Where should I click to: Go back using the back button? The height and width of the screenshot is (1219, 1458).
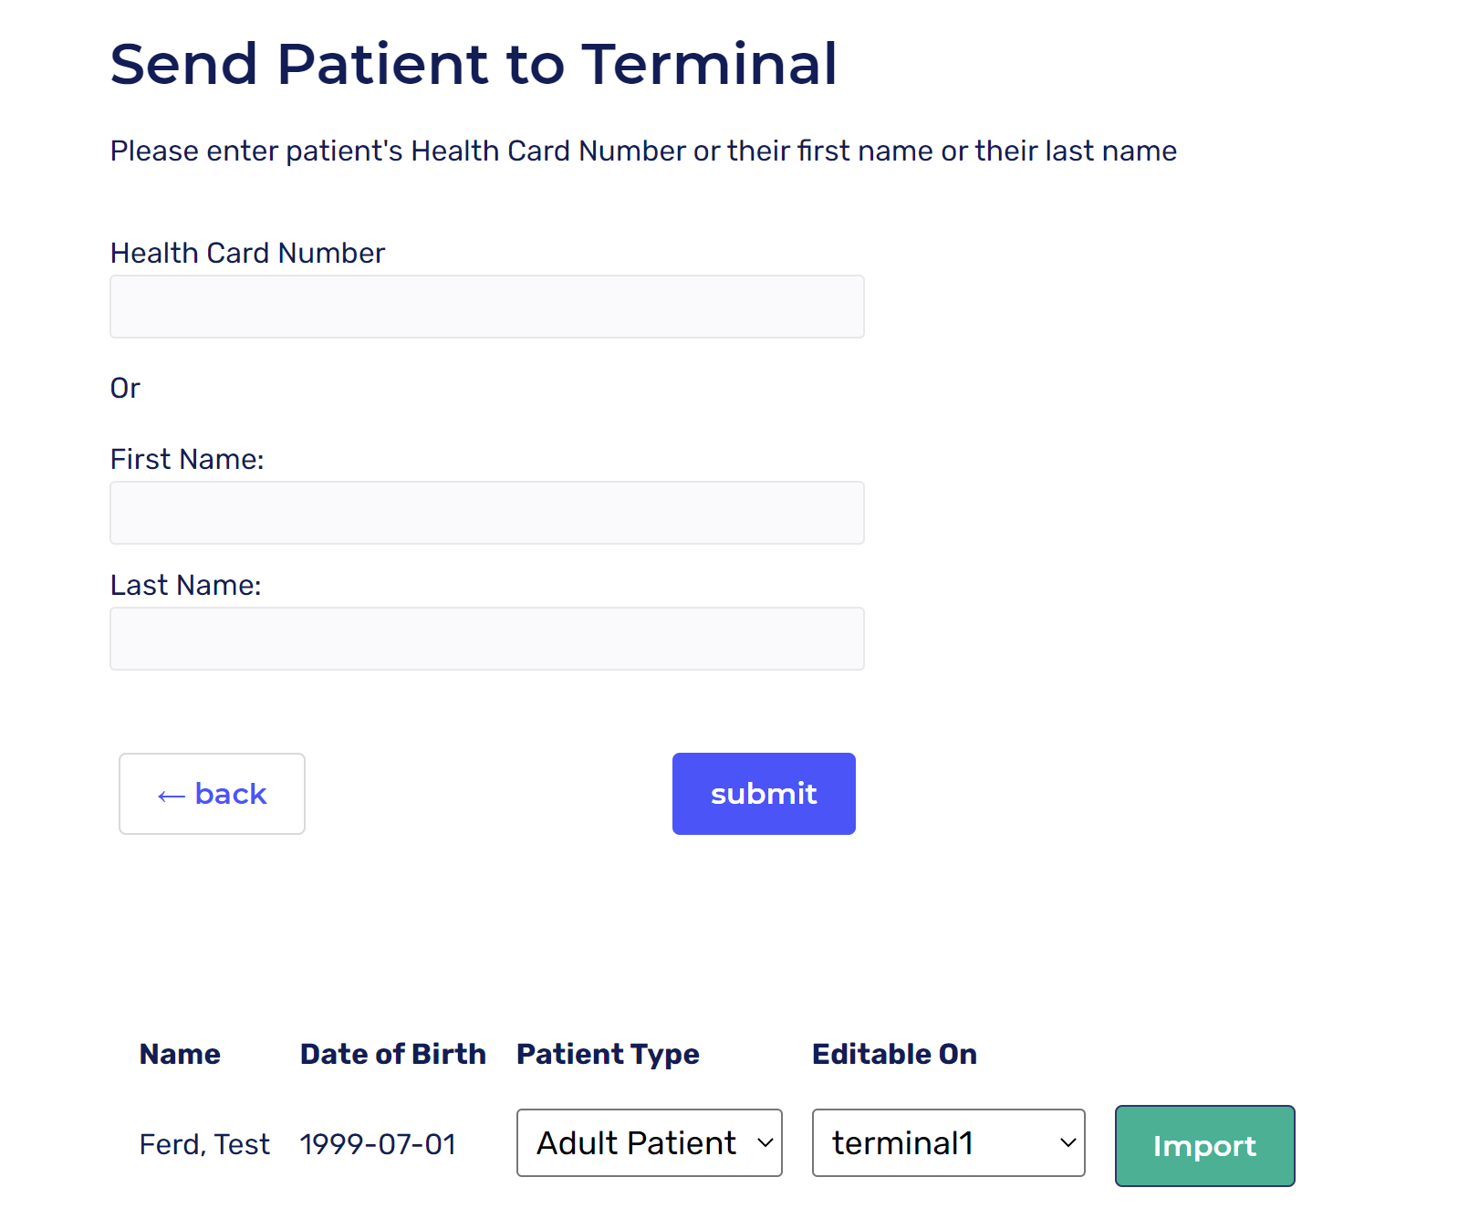[212, 794]
